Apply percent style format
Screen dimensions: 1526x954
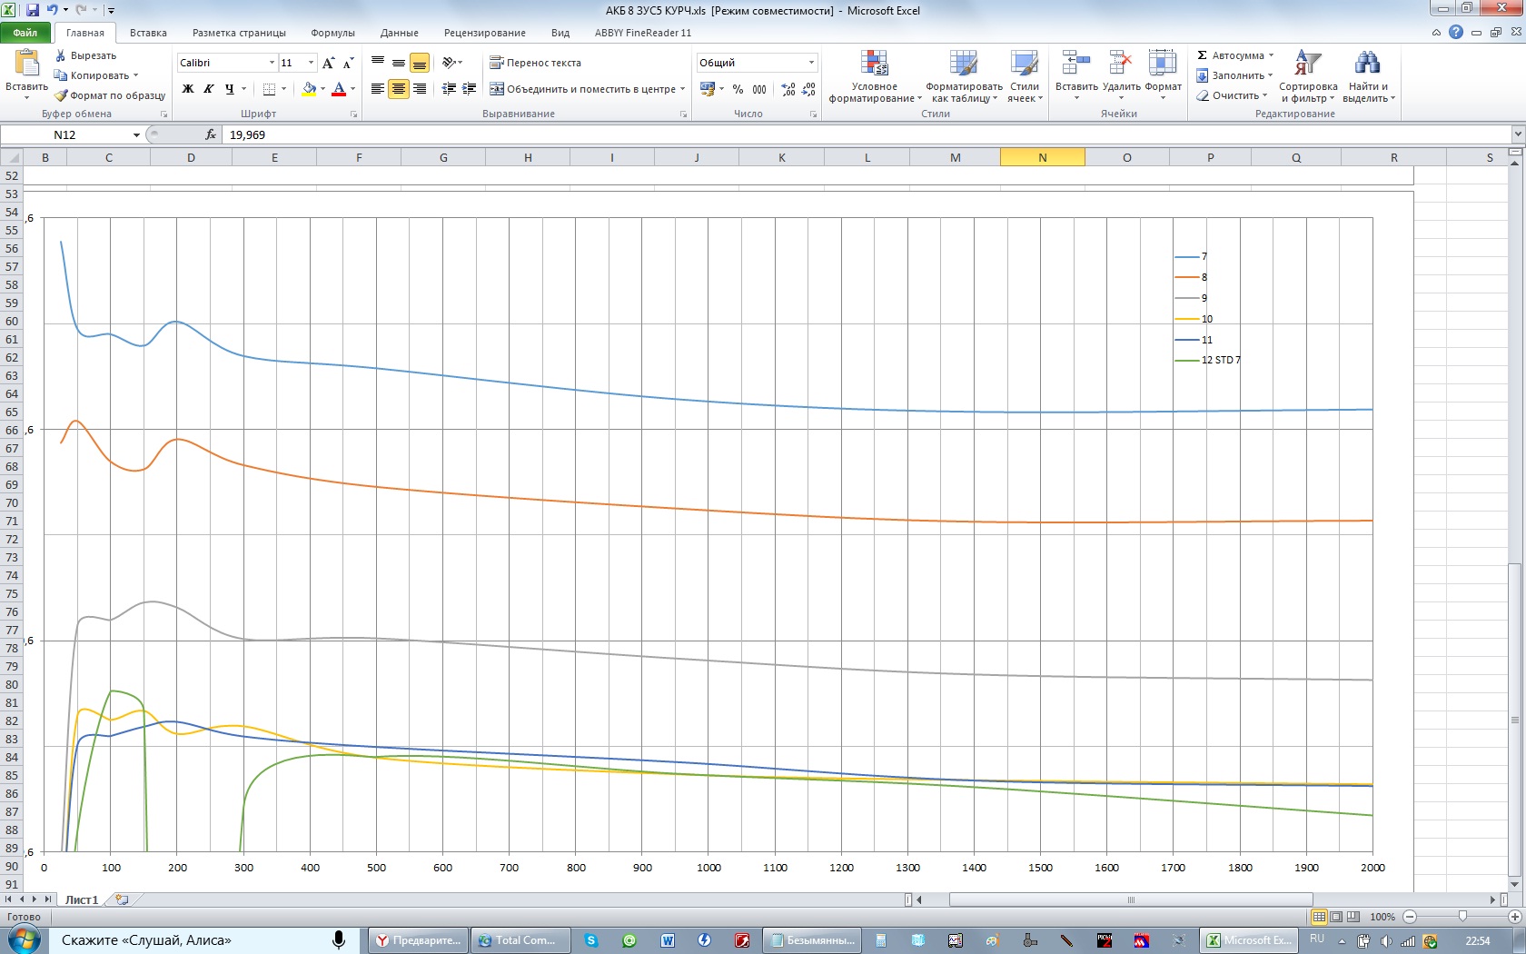(738, 89)
